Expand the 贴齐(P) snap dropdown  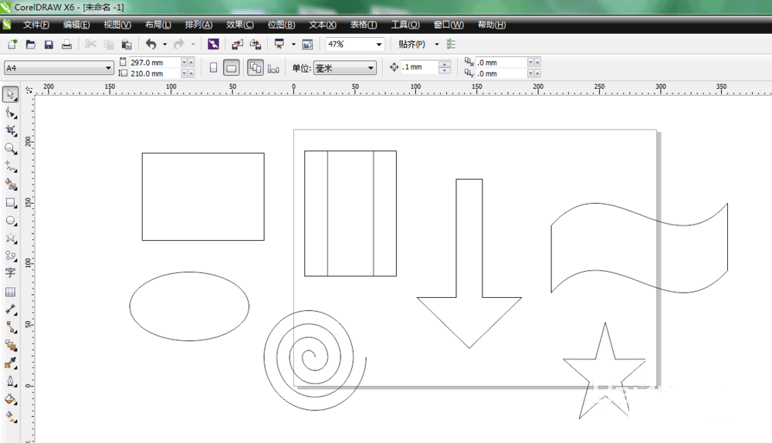[437, 44]
